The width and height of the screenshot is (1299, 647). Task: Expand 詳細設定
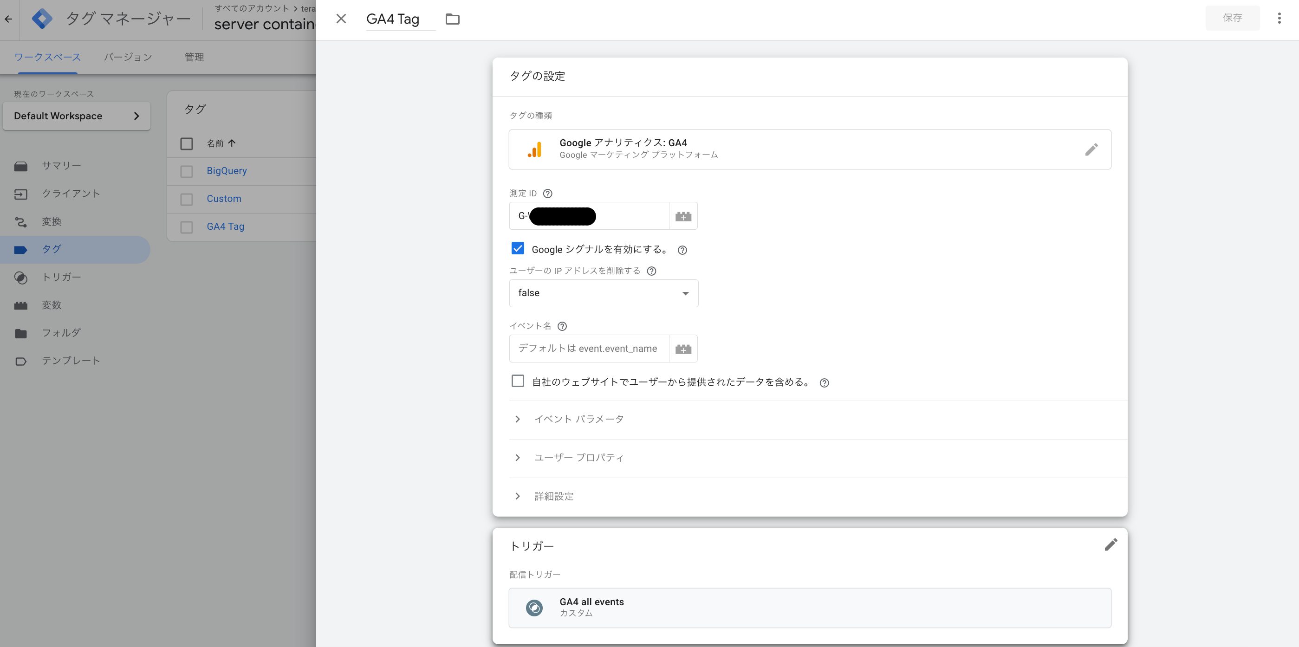[554, 496]
